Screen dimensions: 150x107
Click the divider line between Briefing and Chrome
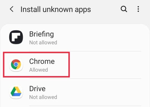(x=105, y=51)
